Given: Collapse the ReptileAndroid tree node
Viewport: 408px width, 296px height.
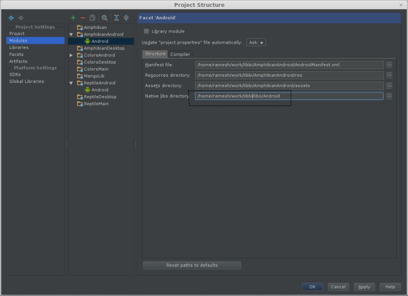Looking at the screenshot, I should (x=71, y=83).
